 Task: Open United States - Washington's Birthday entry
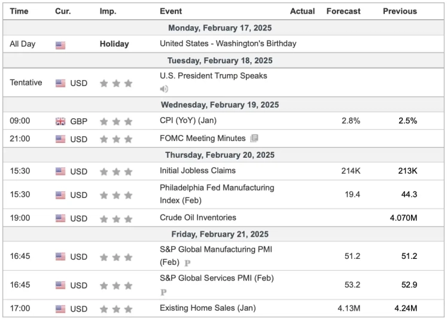tap(228, 44)
